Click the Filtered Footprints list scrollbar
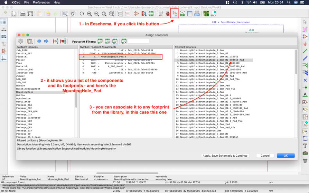The width and height of the screenshot is (309, 193). tap(296, 62)
